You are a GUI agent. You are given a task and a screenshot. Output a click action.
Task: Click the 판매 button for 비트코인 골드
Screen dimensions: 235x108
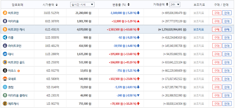click(x=227, y=62)
